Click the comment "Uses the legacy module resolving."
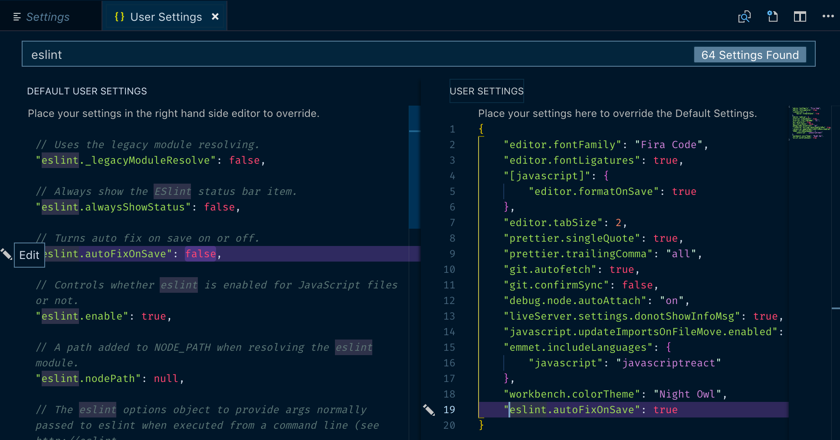This screenshot has height=440, width=840. click(148, 145)
